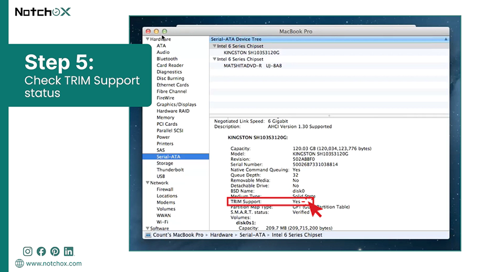Select Power in the sidebar
The width and height of the screenshot is (484, 272).
pyautogui.click(x=163, y=137)
